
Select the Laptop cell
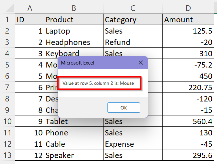point(74,31)
